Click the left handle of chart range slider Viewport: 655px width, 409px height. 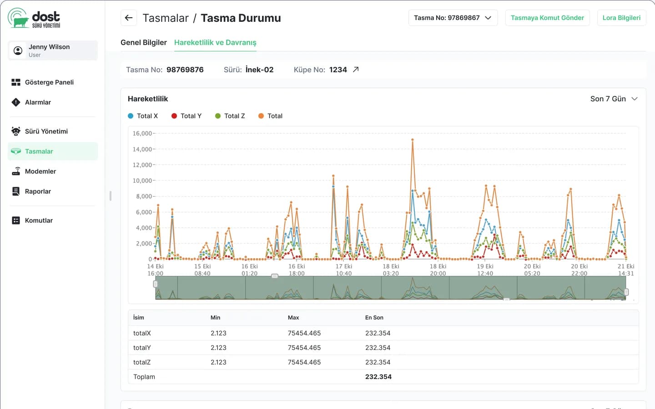156,284
